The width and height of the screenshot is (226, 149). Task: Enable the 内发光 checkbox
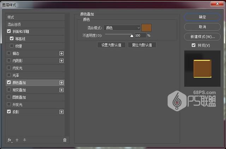pyautogui.click(x=9, y=68)
